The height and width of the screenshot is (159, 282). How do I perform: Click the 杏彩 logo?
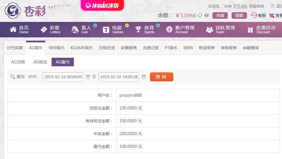[25, 11]
